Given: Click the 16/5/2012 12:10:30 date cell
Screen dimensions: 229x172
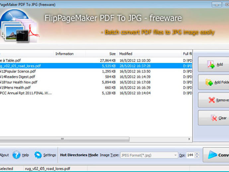Looking at the screenshot, I should (x=135, y=60).
